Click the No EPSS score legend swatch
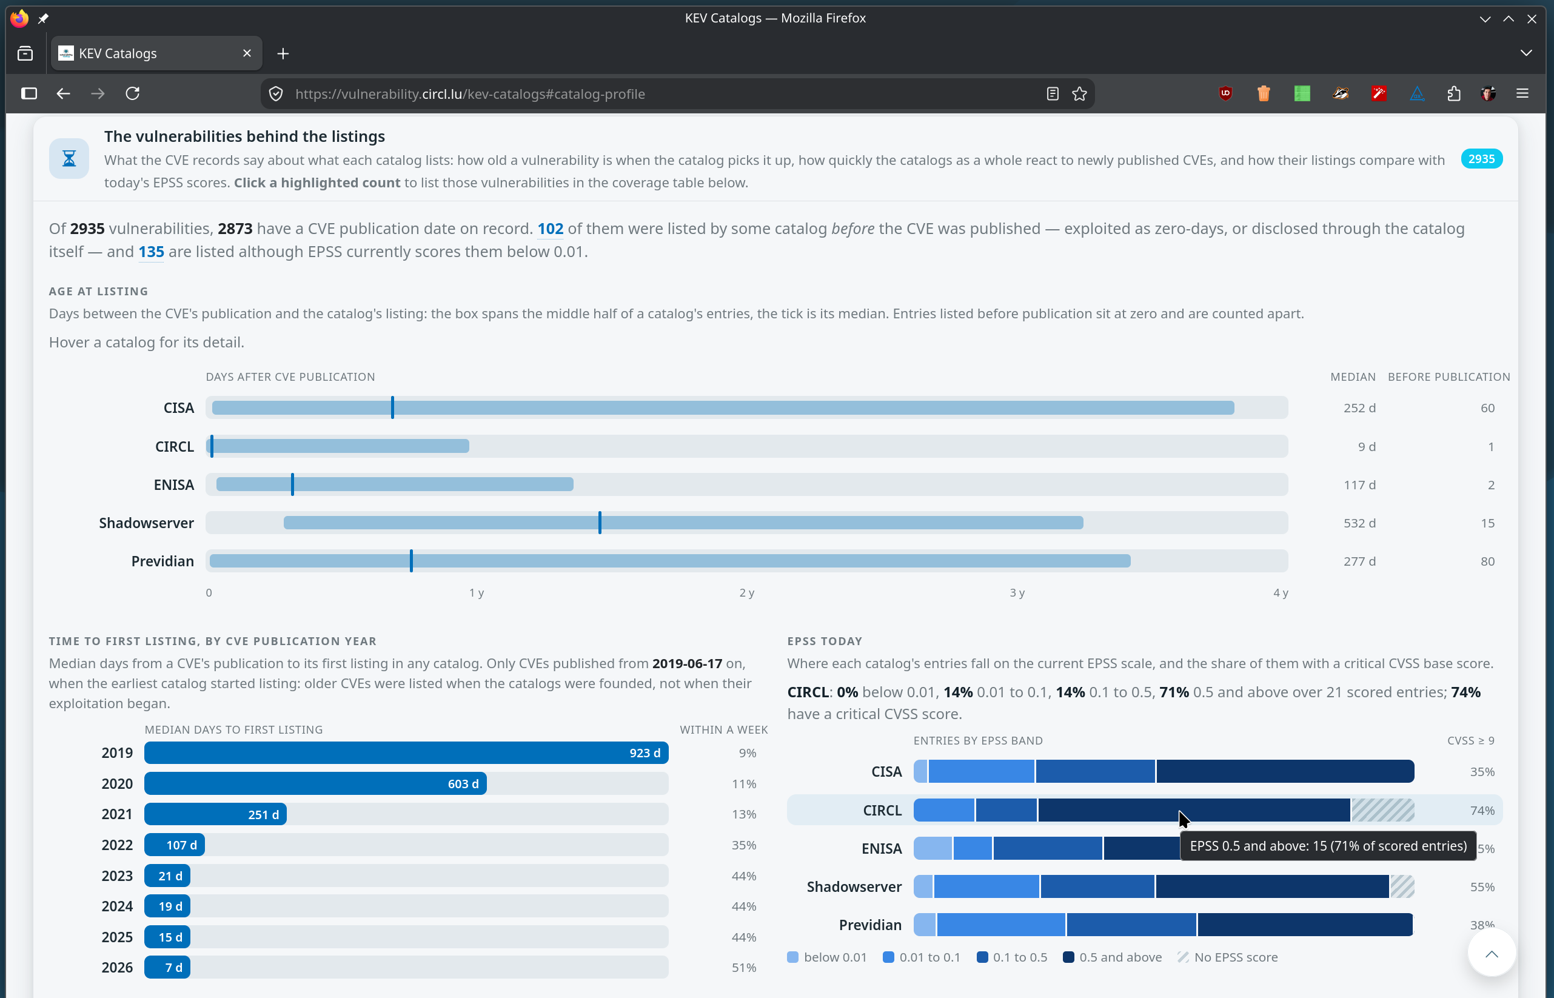This screenshot has width=1554, height=998. click(x=1184, y=957)
